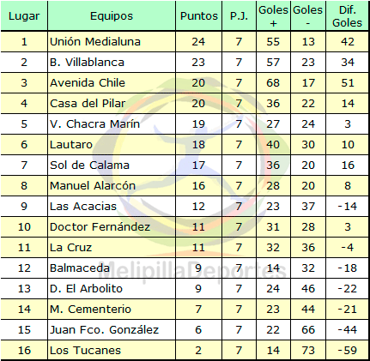Click the Equipos column header

pos(112,16)
